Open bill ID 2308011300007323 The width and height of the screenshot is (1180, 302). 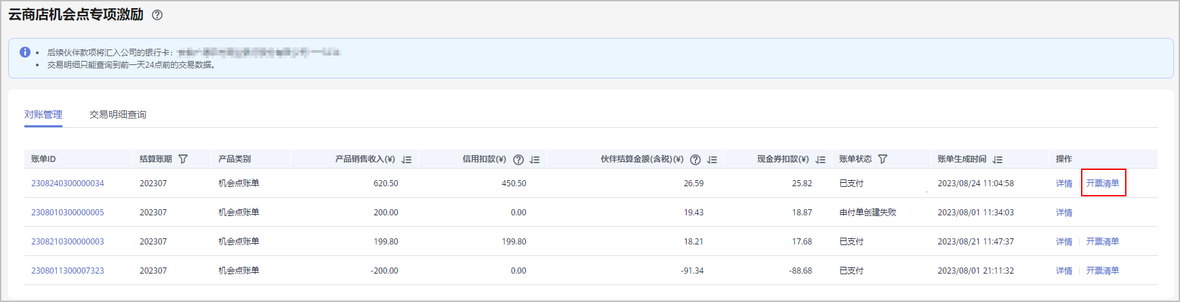coord(68,271)
